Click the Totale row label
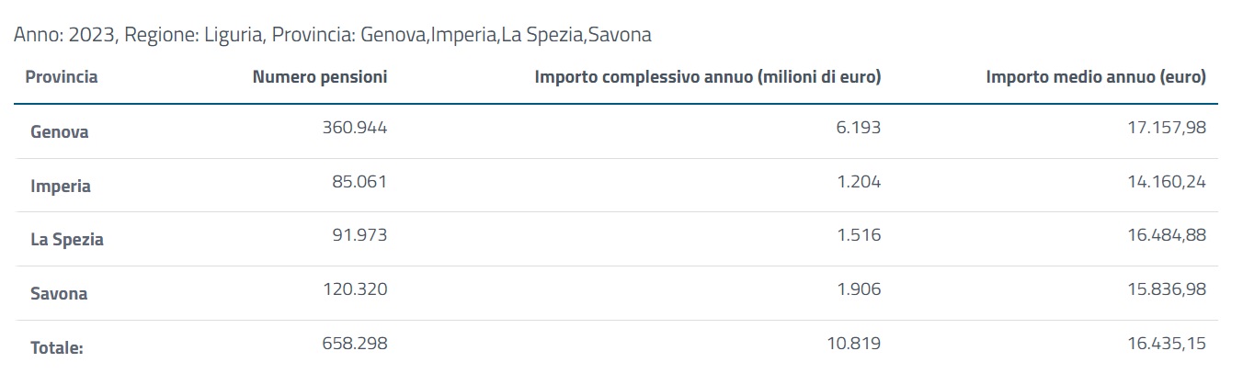This screenshot has width=1254, height=385. point(57,348)
